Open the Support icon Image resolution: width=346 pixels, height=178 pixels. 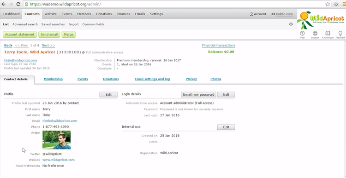(x=315, y=34)
